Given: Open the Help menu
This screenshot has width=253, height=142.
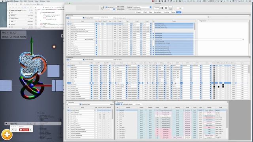Looking at the screenshot, I should 48,1.
